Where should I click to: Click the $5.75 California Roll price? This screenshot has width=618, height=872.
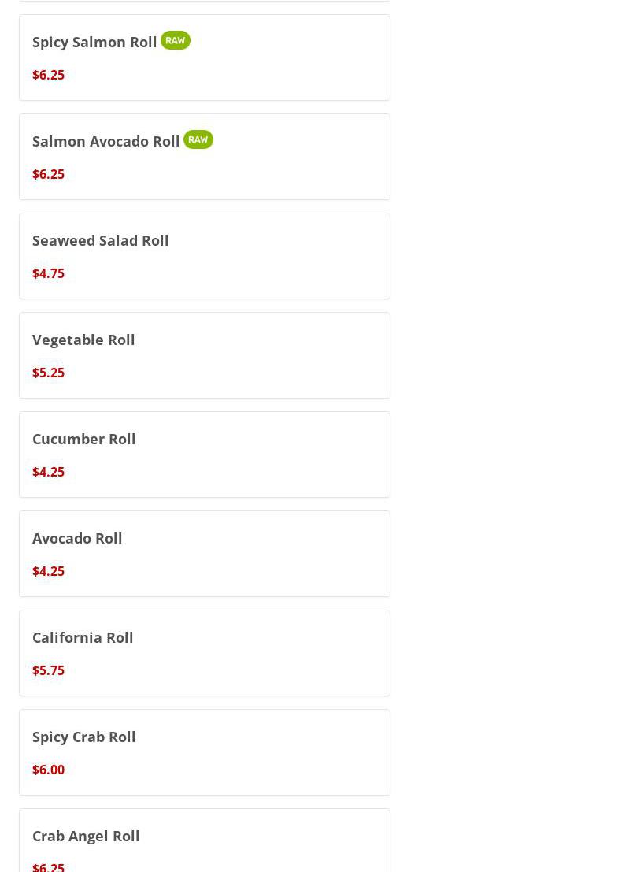49,670
